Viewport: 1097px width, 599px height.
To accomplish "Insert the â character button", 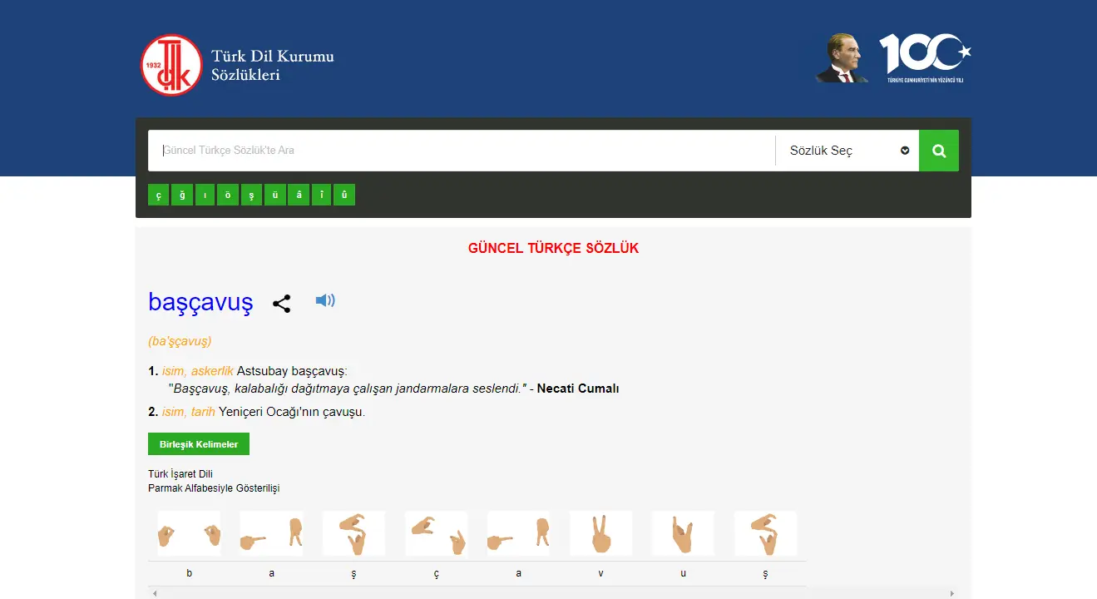I will pyautogui.click(x=298, y=195).
